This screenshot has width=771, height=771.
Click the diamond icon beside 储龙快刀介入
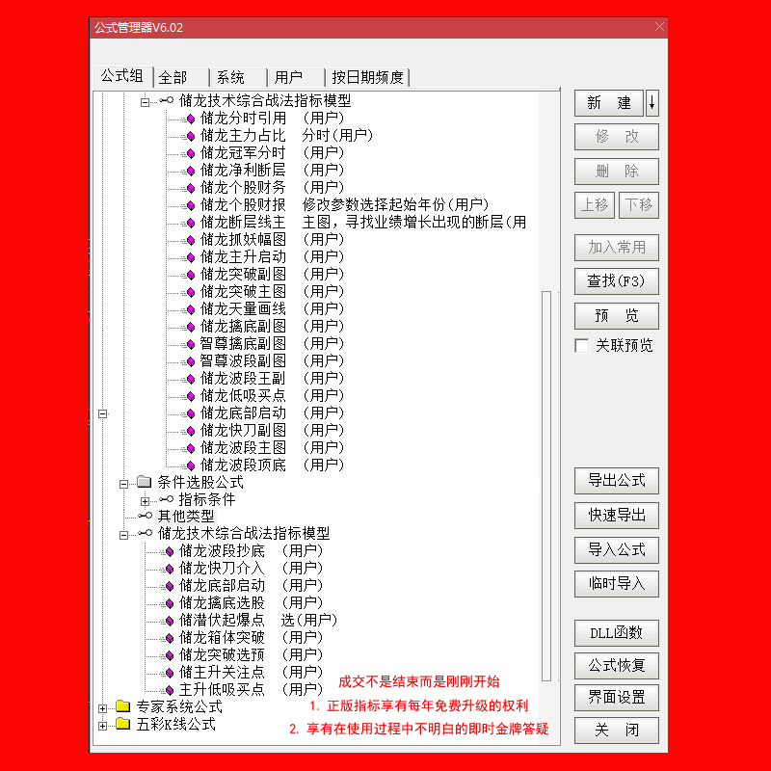tap(170, 569)
